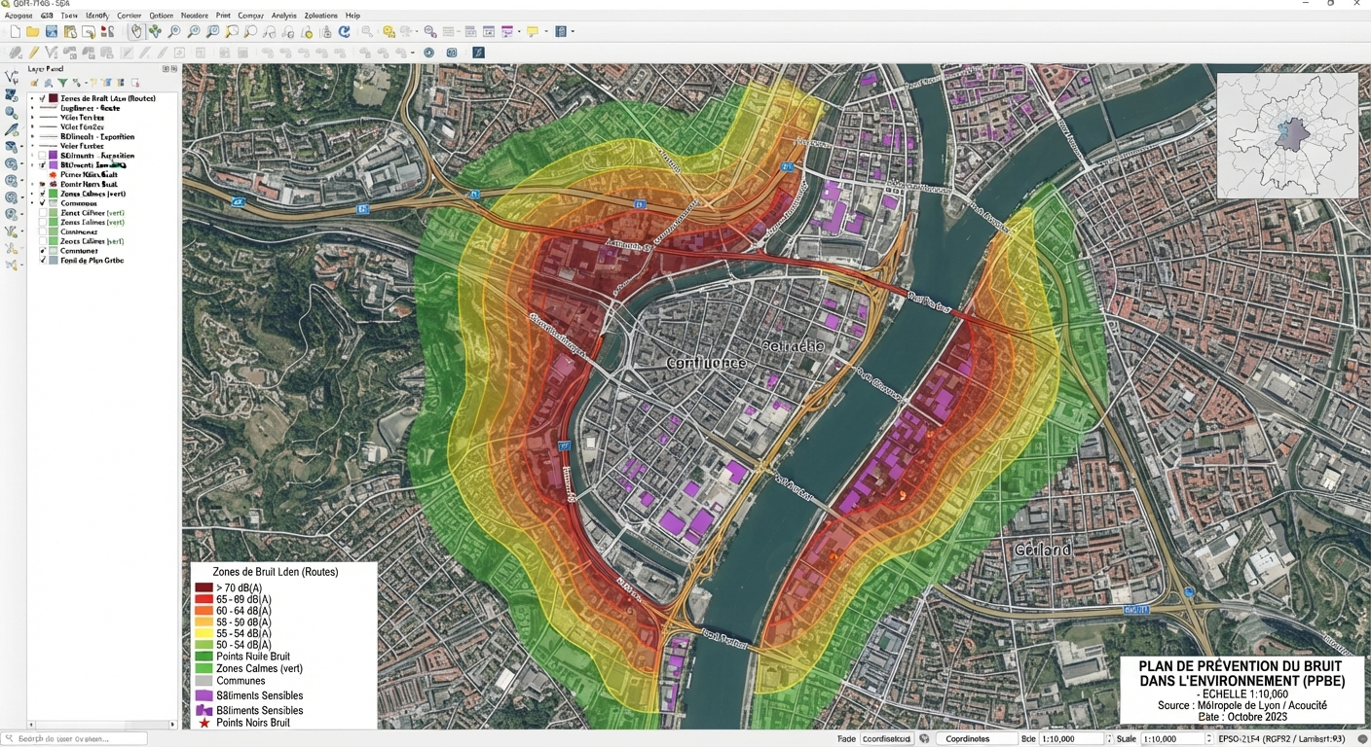
Task: Click the Coordinates field in status bar
Action: click(977, 739)
